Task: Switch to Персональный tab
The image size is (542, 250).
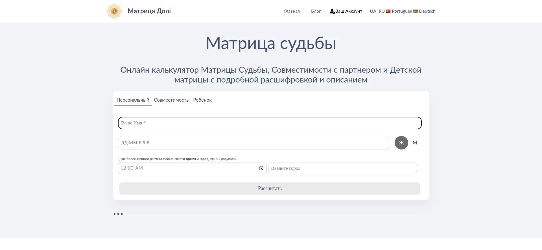Action: pyautogui.click(x=133, y=100)
